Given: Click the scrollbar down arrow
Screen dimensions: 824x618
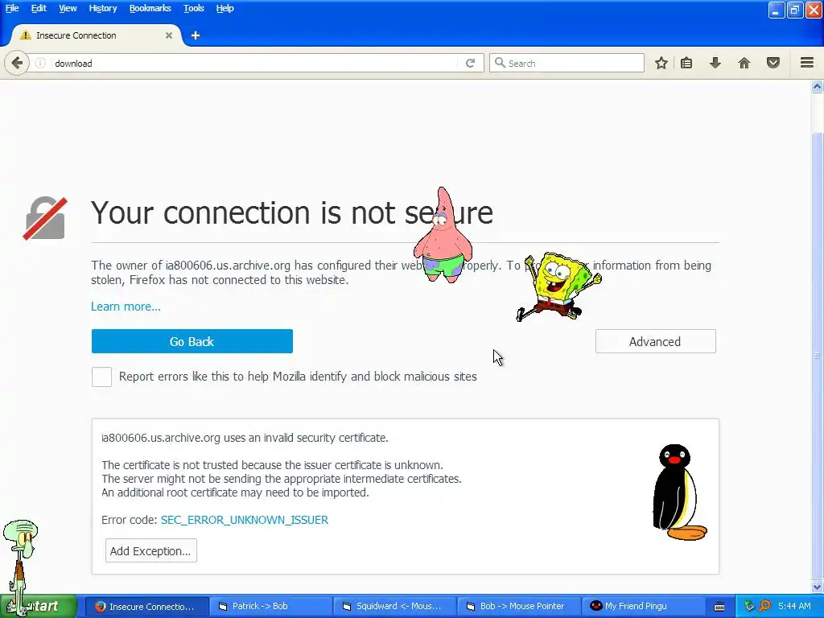Looking at the screenshot, I should tap(818, 587).
